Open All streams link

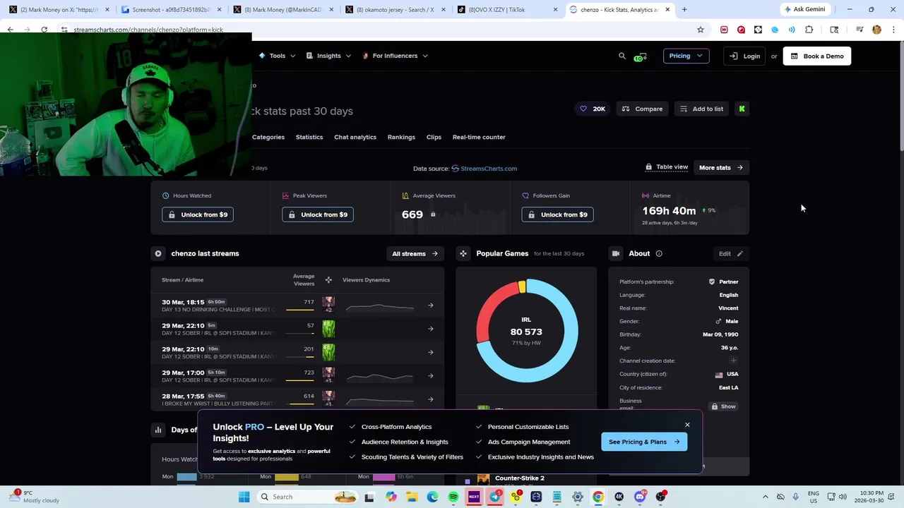tap(415, 253)
